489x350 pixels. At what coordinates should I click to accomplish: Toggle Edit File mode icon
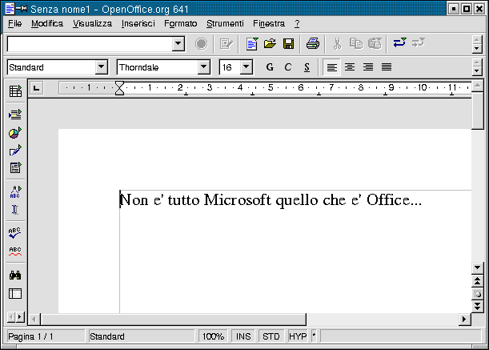coord(226,44)
